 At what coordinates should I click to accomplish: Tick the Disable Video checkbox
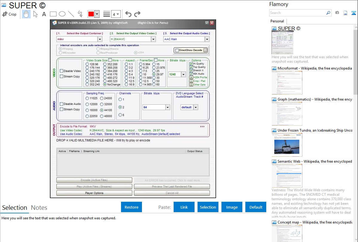click(x=62, y=71)
